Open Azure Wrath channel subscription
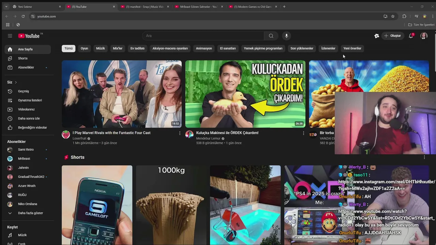This screenshot has height=245, width=436. coord(28,186)
